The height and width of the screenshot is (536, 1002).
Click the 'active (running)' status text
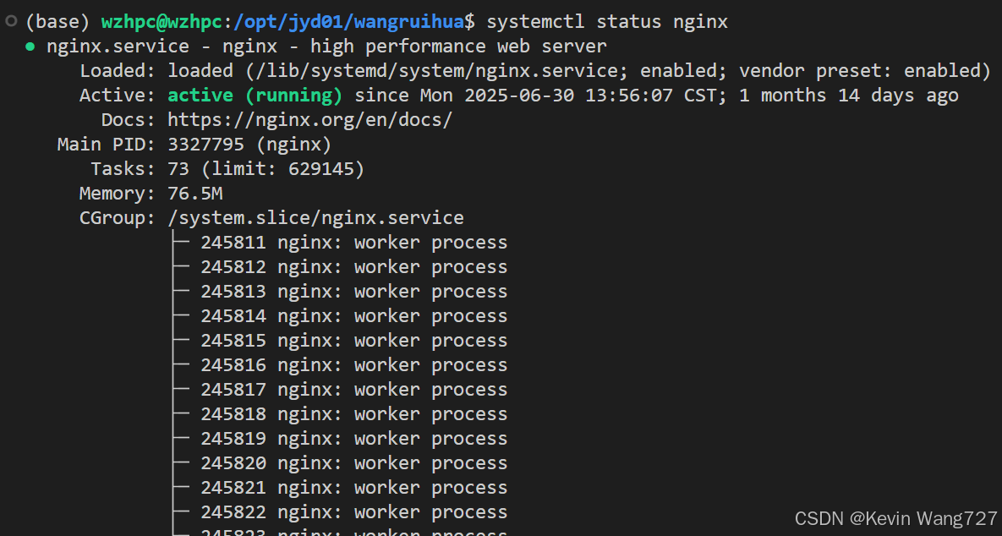pyautogui.click(x=255, y=96)
